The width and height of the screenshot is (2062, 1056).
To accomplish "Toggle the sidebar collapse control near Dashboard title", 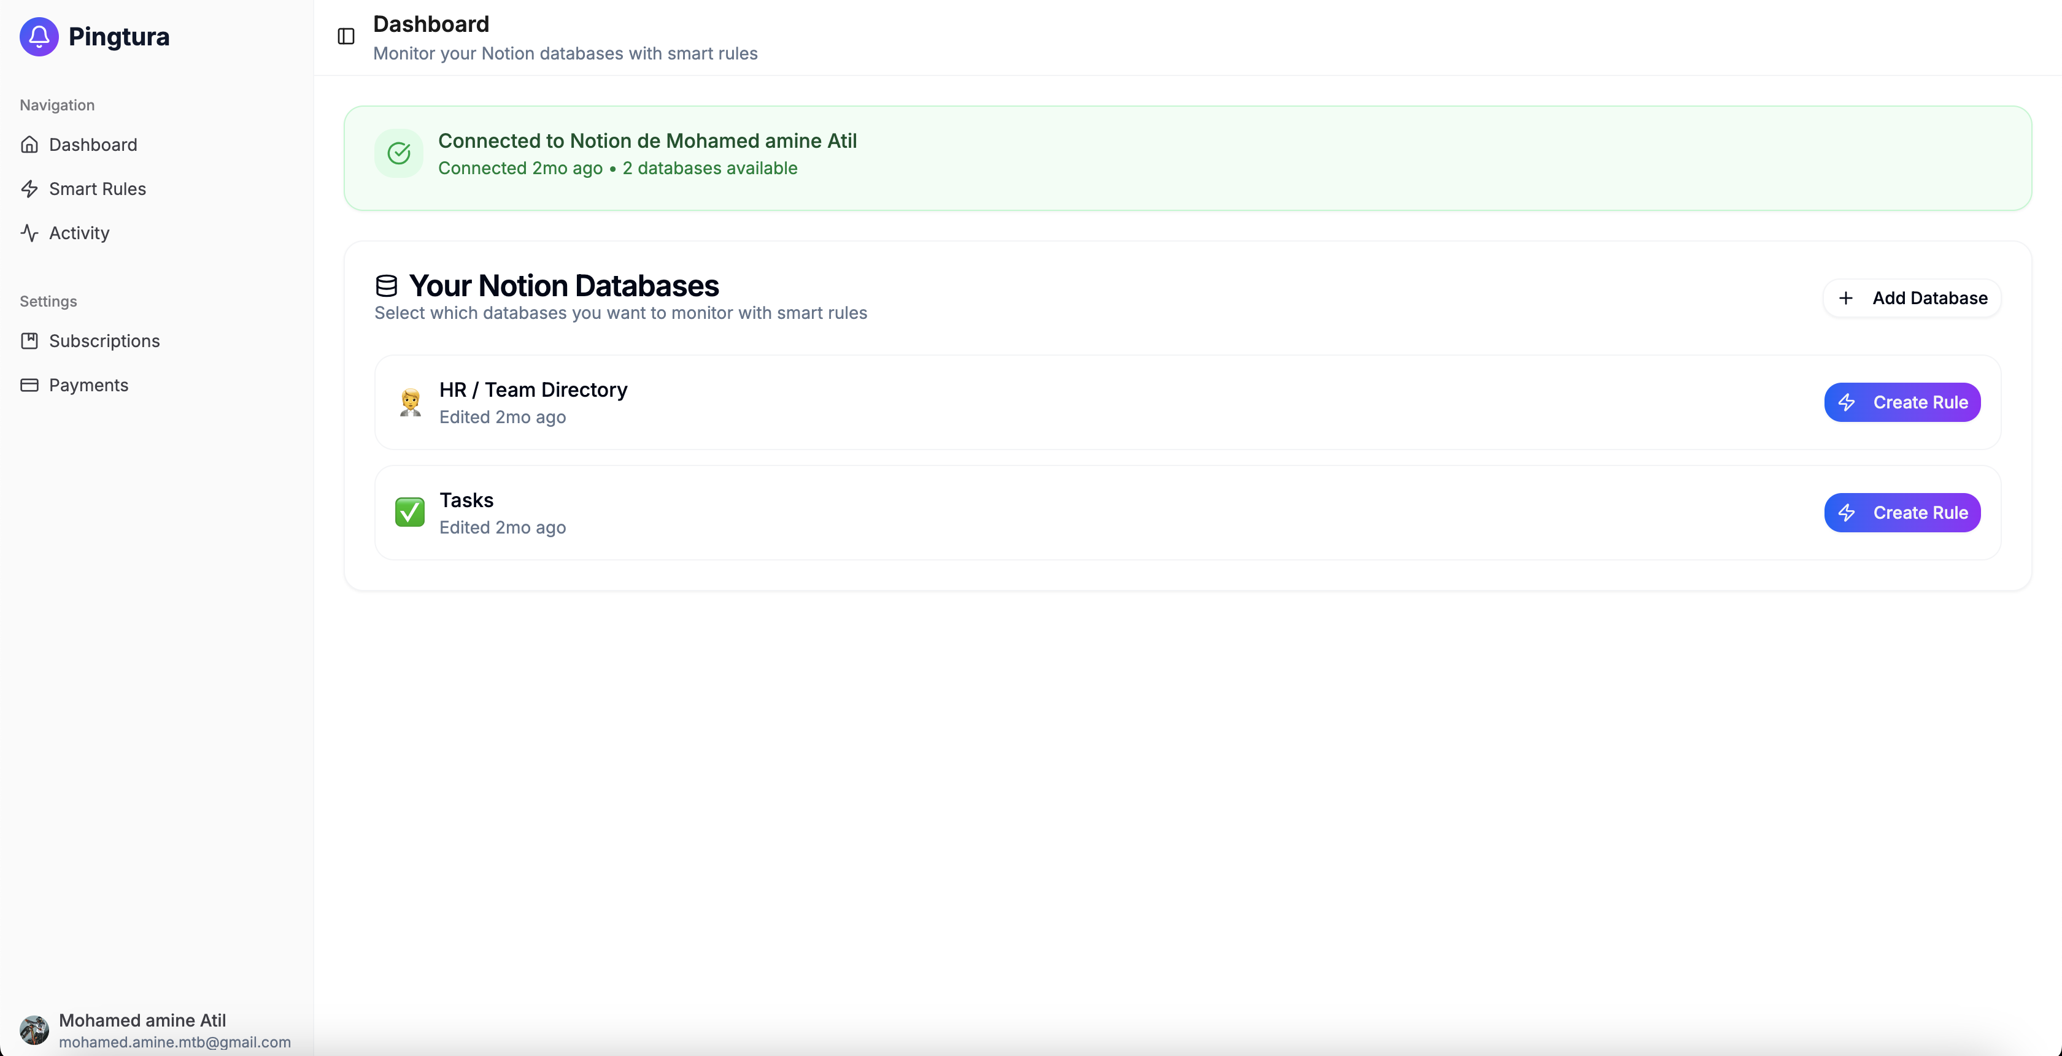I will pyautogui.click(x=345, y=36).
